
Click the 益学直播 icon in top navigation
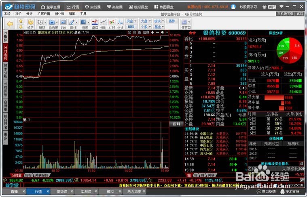(x=43, y=7)
